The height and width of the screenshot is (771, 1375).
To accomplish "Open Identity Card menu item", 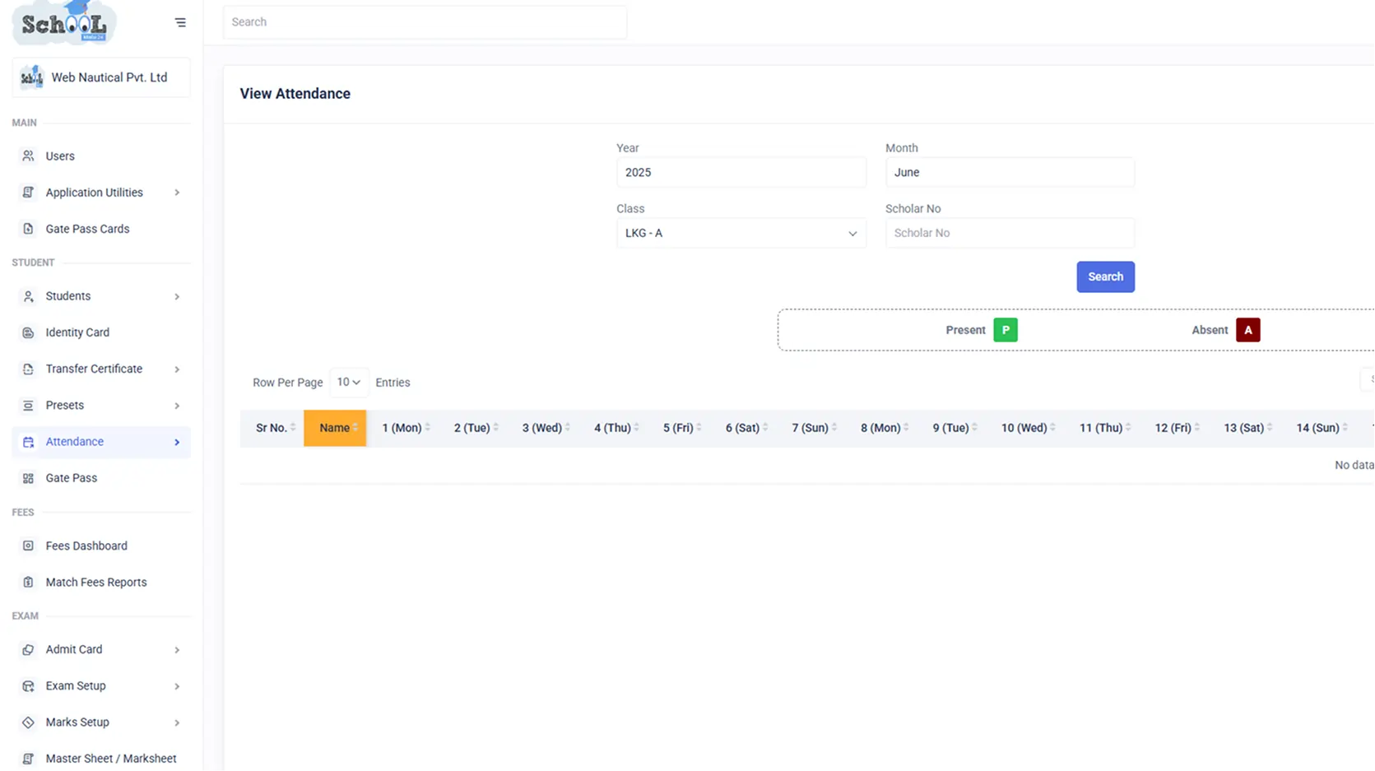I will [x=101, y=332].
